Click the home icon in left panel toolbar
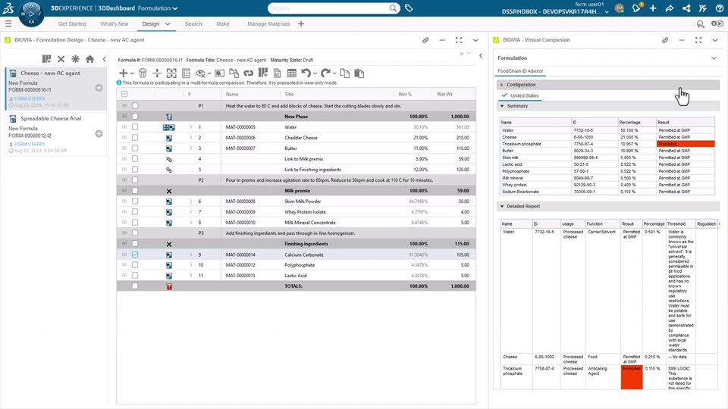Image resolution: width=728 pixels, height=409 pixels. click(89, 59)
